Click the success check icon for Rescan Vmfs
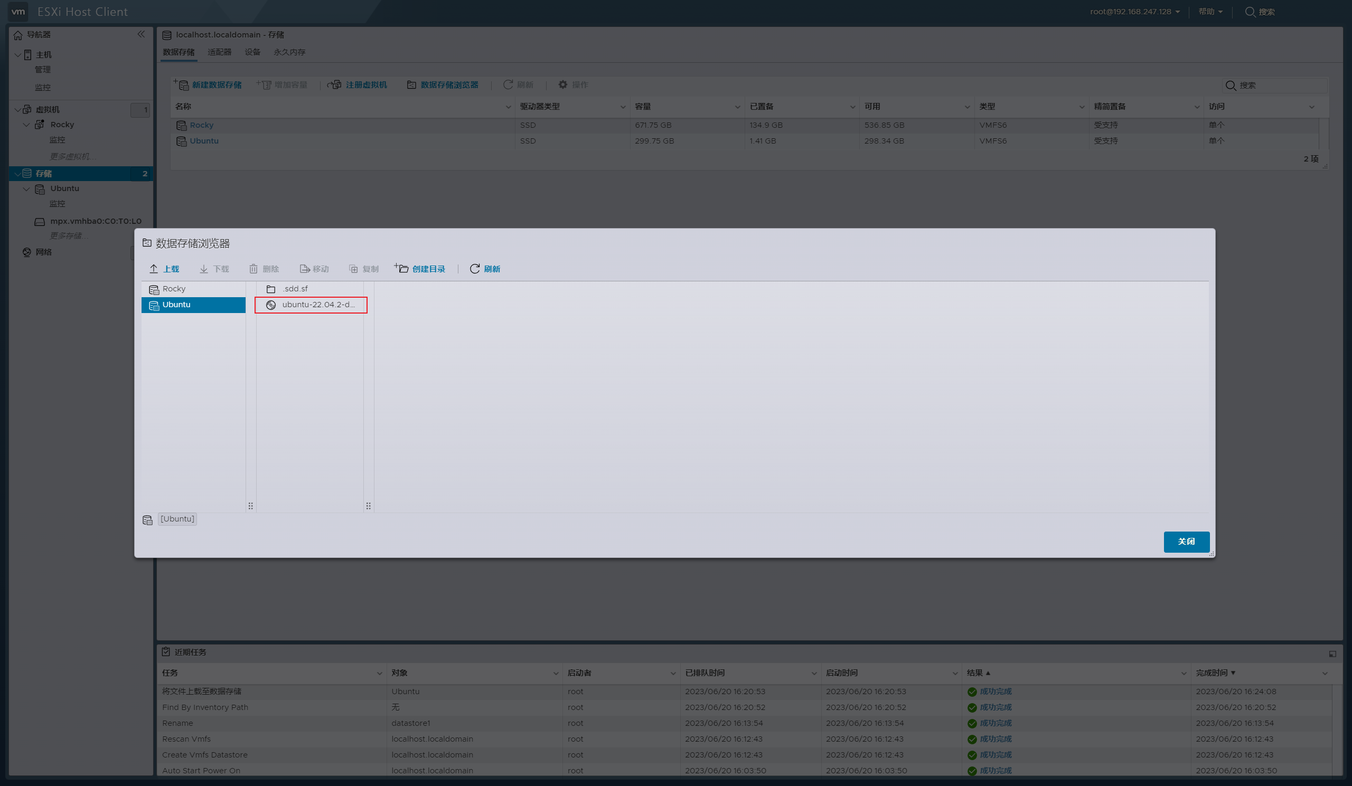 [x=972, y=740]
